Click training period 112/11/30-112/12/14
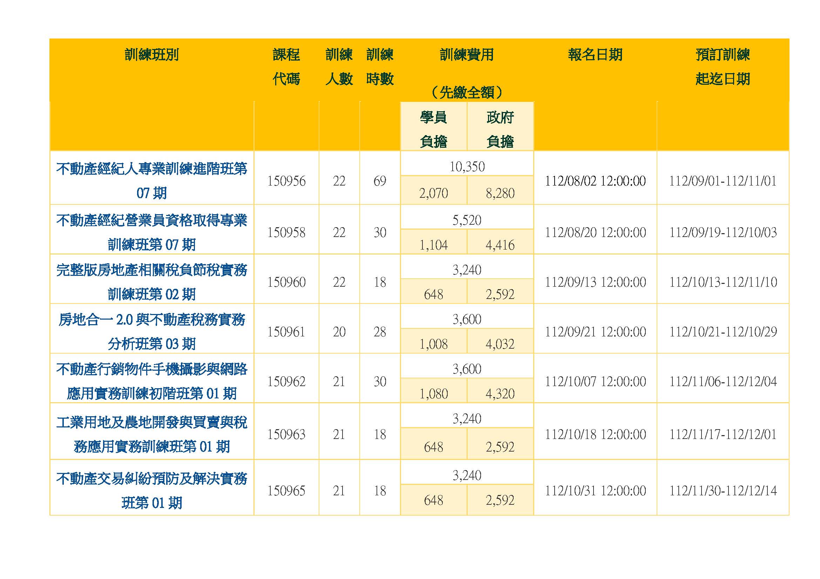 pos(723,490)
